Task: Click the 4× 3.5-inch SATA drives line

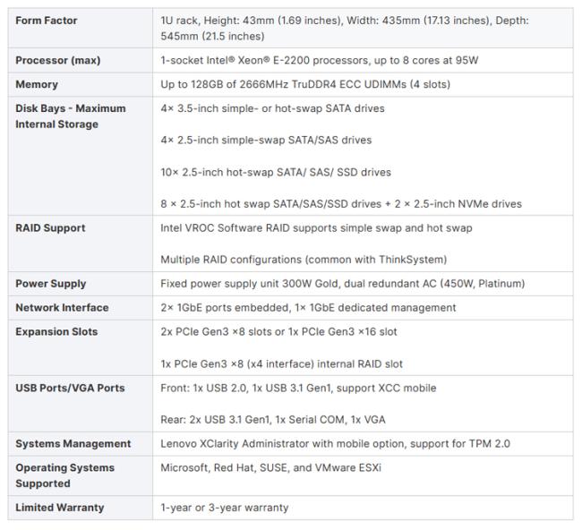Action: 272,108
